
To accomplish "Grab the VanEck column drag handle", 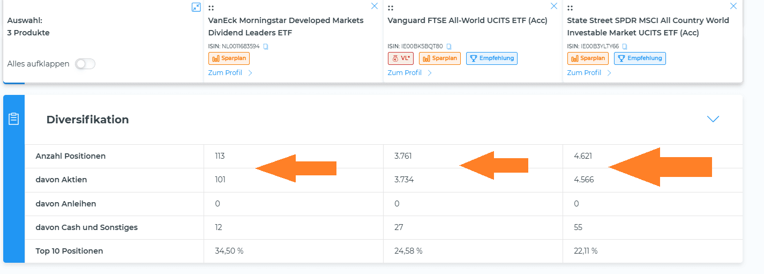I will coord(211,8).
